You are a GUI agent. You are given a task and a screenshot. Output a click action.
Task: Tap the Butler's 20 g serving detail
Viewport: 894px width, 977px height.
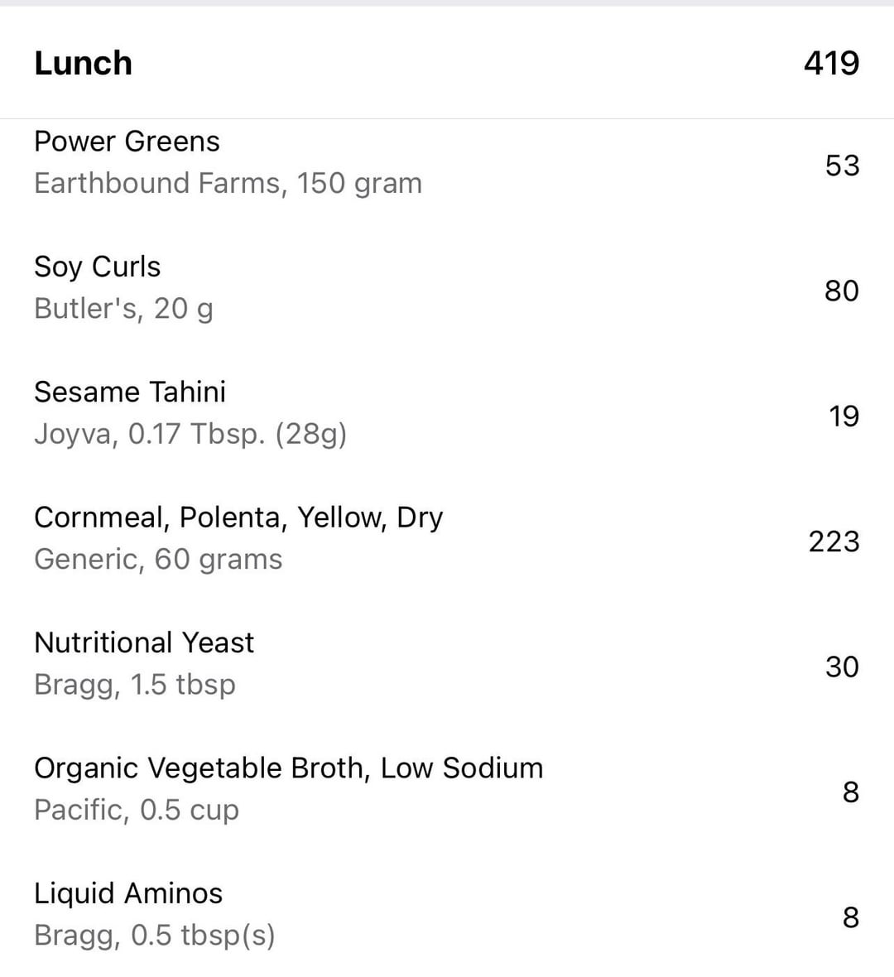click(x=123, y=309)
